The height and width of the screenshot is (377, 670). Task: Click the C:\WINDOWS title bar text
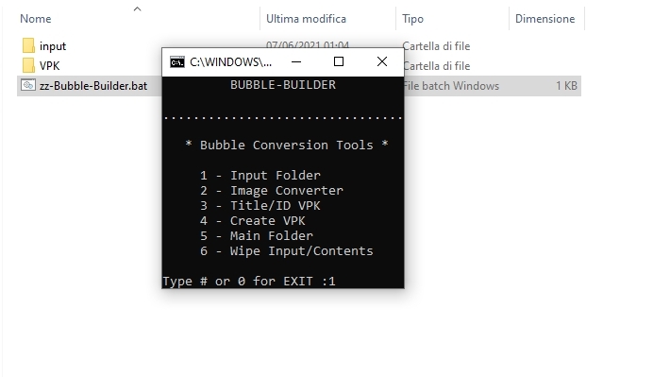[231, 62]
